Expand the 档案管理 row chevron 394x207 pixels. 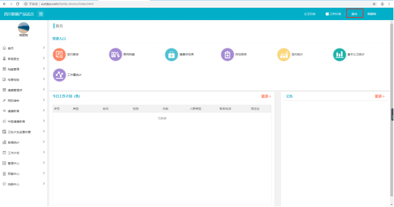pyautogui.click(x=44, y=68)
